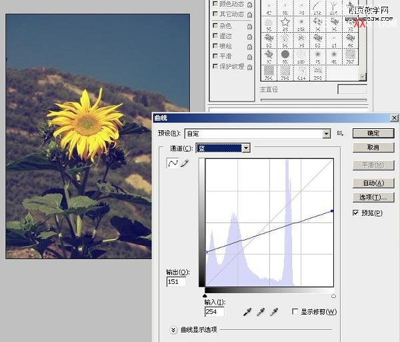Open the 预设(R) preset dropdown

[x=326, y=134]
